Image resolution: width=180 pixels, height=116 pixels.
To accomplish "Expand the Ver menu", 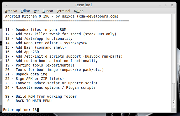I will coord(36,11).
